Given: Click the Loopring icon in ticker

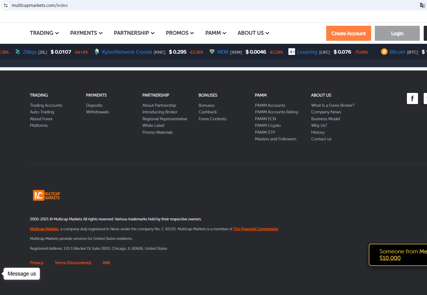Looking at the screenshot, I should 292,52.
